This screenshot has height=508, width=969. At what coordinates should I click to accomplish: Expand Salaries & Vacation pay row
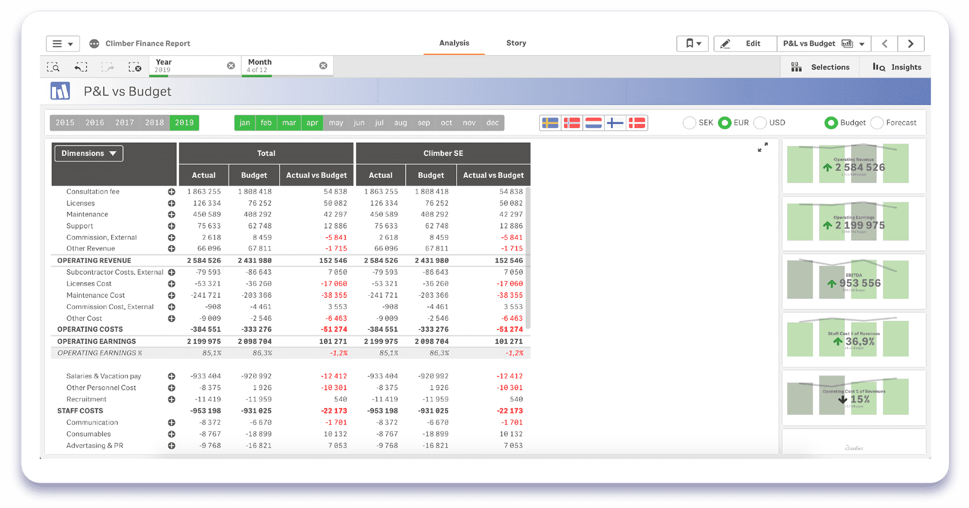tap(172, 376)
